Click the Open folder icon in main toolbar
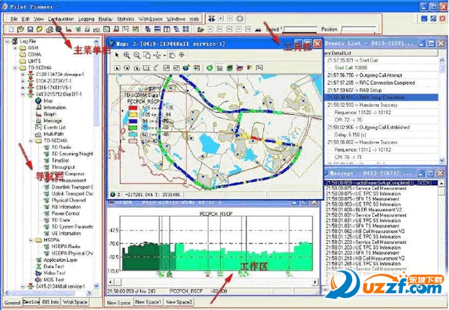 pyautogui.click(x=20, y=29)
